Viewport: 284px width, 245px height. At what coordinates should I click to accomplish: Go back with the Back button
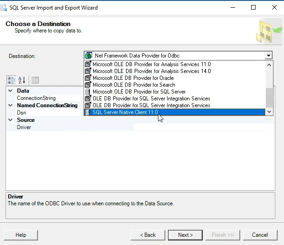point(148,235)
